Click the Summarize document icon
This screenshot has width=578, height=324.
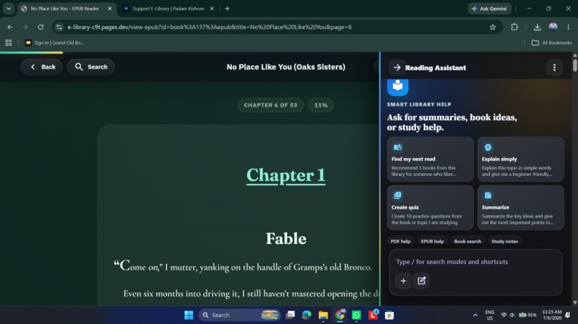point(488,195)
